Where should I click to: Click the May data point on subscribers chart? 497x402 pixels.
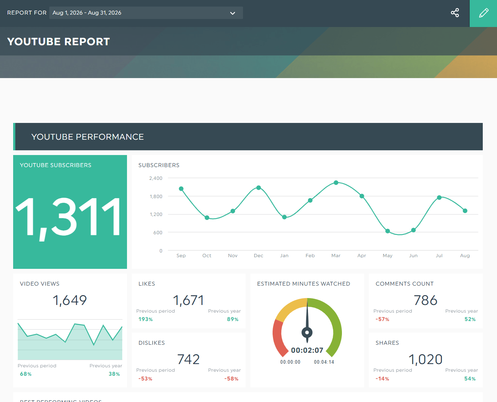(388, 231)
